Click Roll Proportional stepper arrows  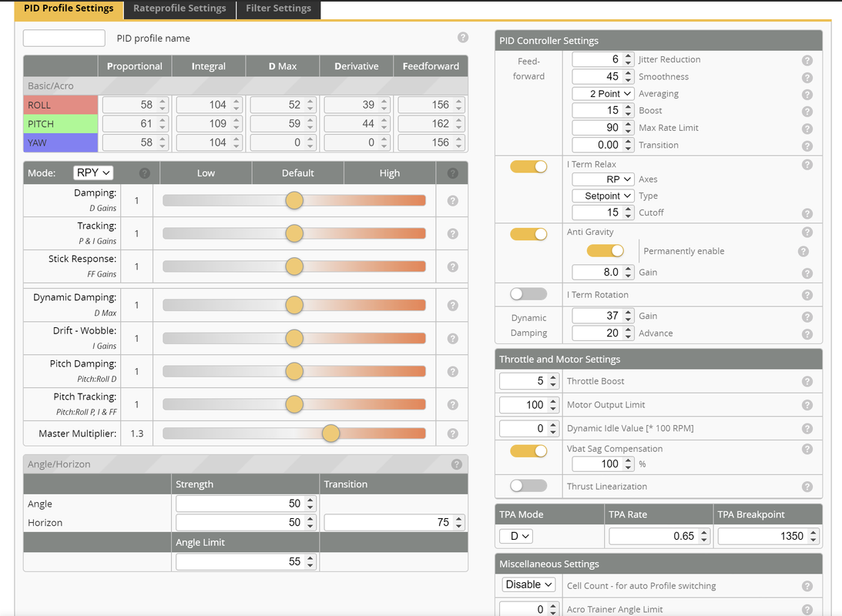[x=163, y=105]
